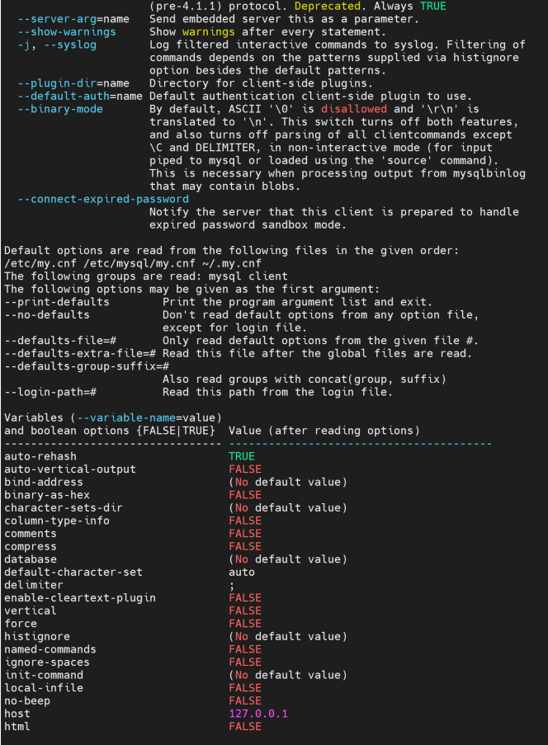Click the --connect-expired-password option
The height and width of the screenshot is (745, 548).
point(103,199)
